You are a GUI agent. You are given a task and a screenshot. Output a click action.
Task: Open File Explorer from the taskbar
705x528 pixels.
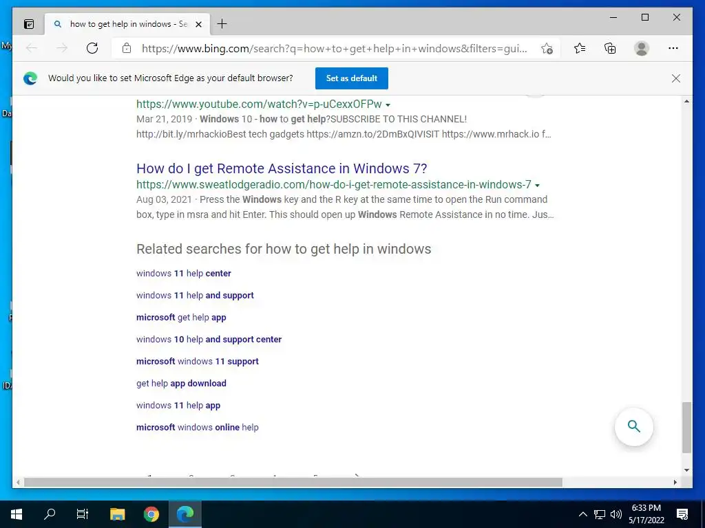117,514
